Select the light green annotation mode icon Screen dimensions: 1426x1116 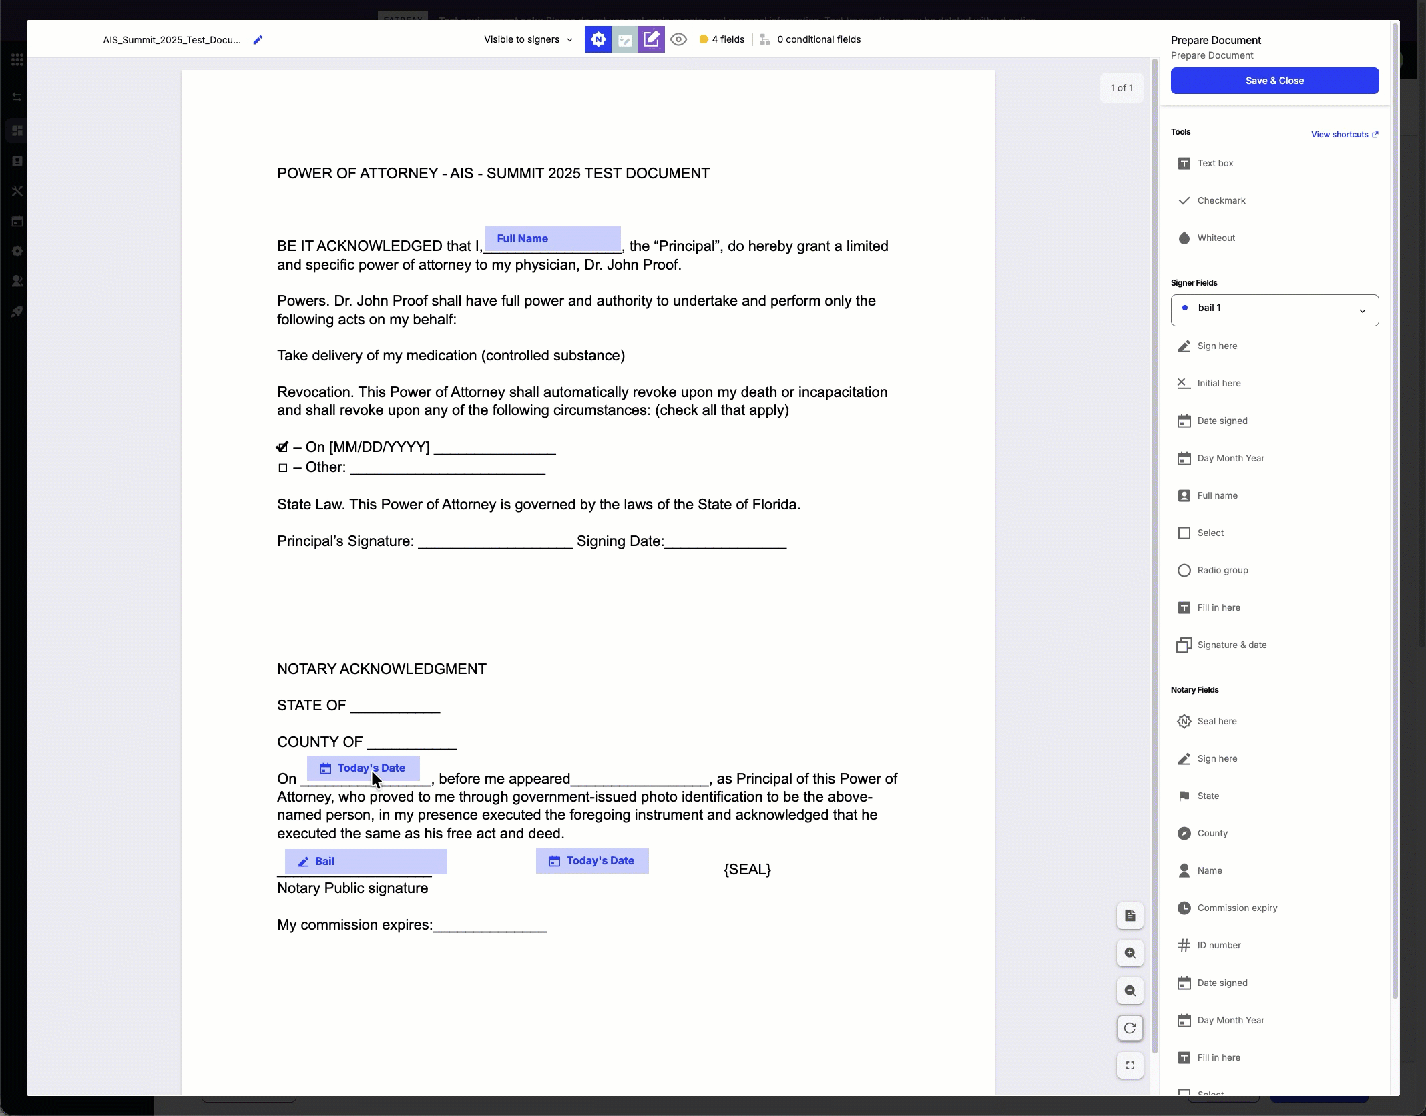(625, 39)
